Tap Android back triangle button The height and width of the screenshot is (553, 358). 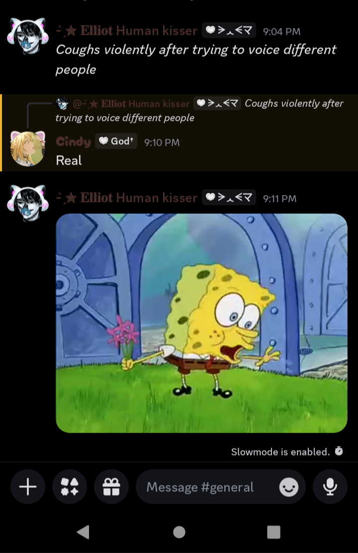tap(83, 532)
